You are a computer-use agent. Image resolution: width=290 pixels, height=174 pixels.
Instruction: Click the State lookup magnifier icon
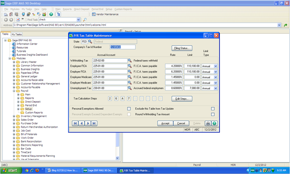click(x=90, y=42)
